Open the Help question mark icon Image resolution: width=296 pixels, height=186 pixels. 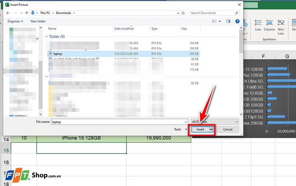pyautogui.click(x=237, y=21)
